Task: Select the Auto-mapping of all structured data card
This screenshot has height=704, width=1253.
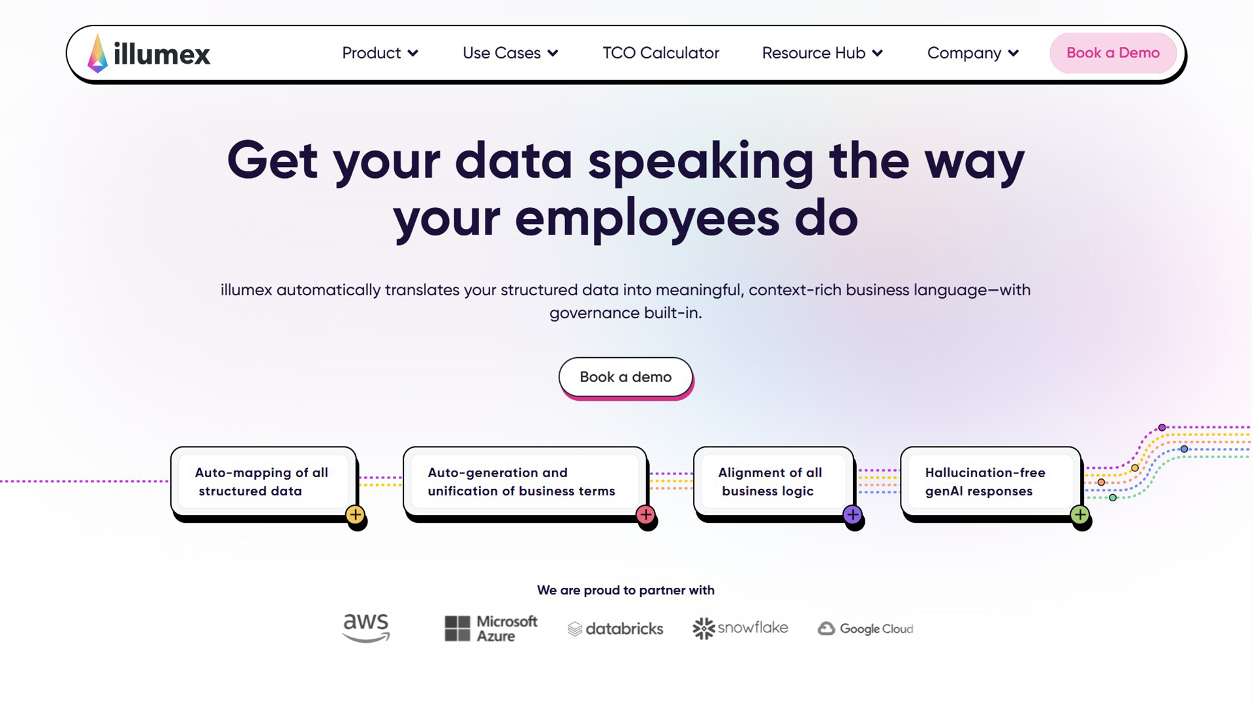Action: 264,481
